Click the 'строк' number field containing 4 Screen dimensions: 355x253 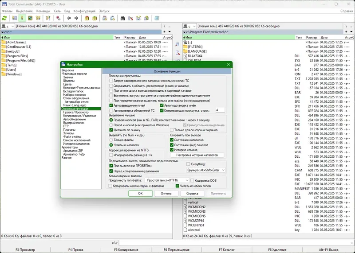coord(220,110)
